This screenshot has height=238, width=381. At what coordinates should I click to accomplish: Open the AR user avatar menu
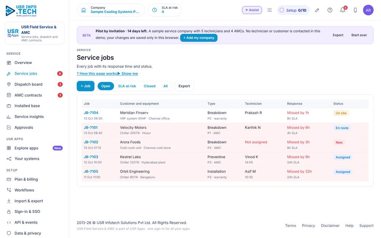pyautogui.click(x=368, y=10)
